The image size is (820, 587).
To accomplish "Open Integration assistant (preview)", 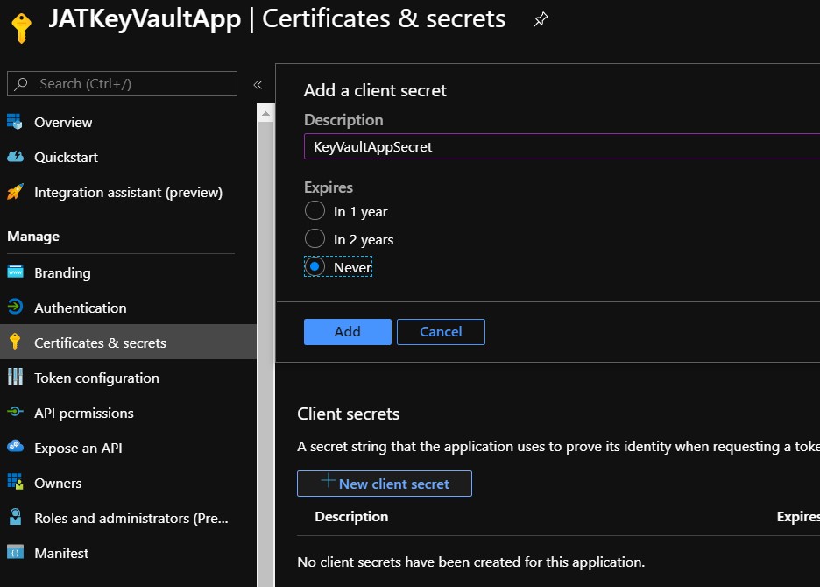I will tap(128, 193).
